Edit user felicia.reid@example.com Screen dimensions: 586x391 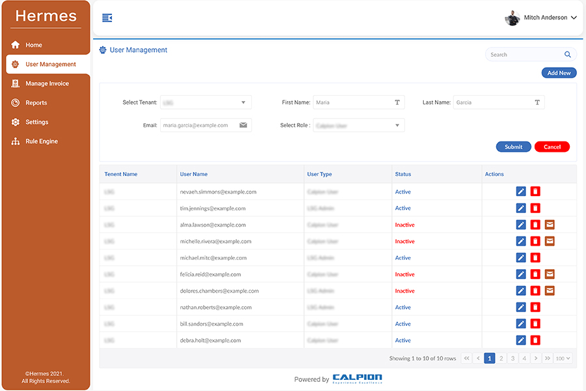point(520,274)
